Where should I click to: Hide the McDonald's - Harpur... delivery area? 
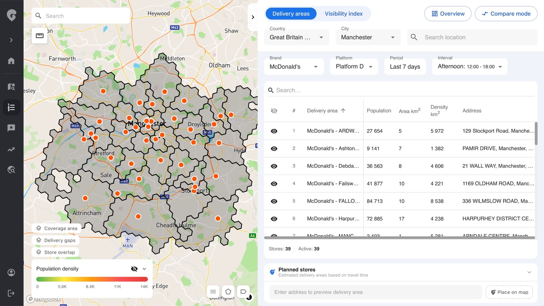coord(274,219)
